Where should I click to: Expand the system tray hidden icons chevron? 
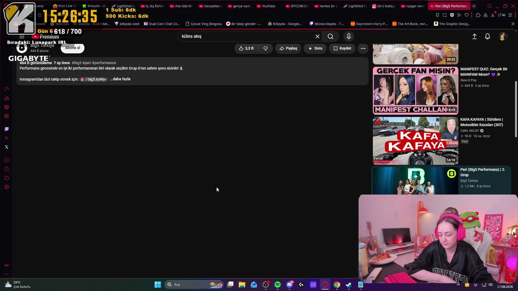tap(458, 285)
